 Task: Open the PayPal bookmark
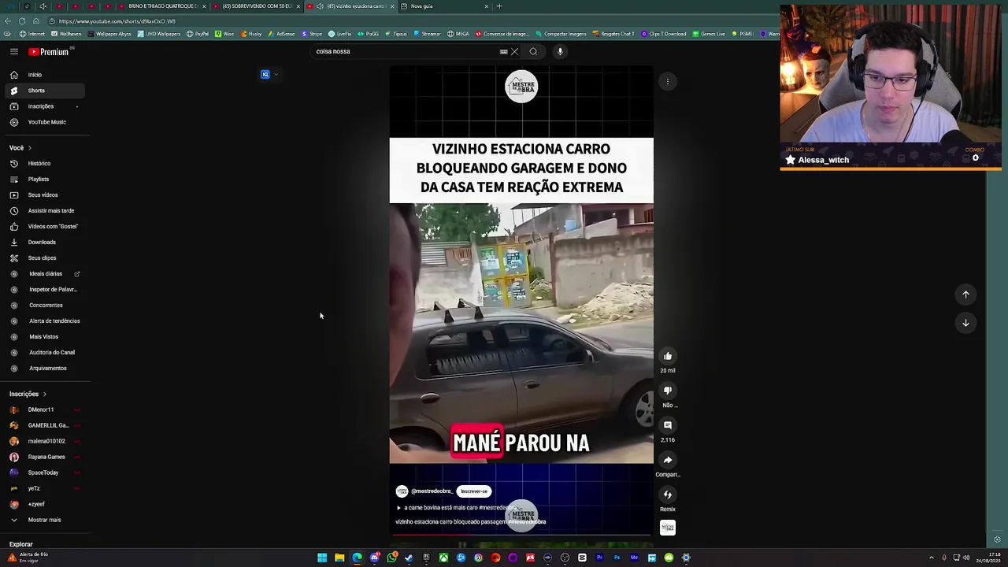(198, 34)
